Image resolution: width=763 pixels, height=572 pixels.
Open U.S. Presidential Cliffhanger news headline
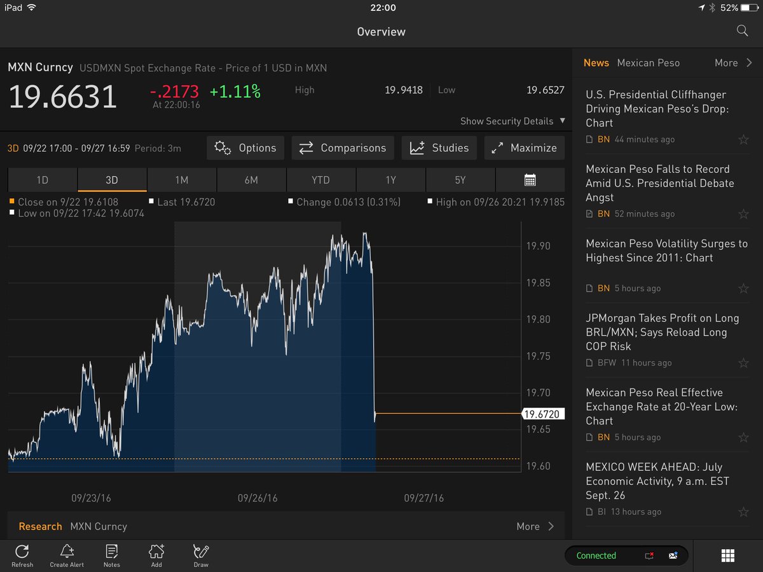(x=657, y=109)
